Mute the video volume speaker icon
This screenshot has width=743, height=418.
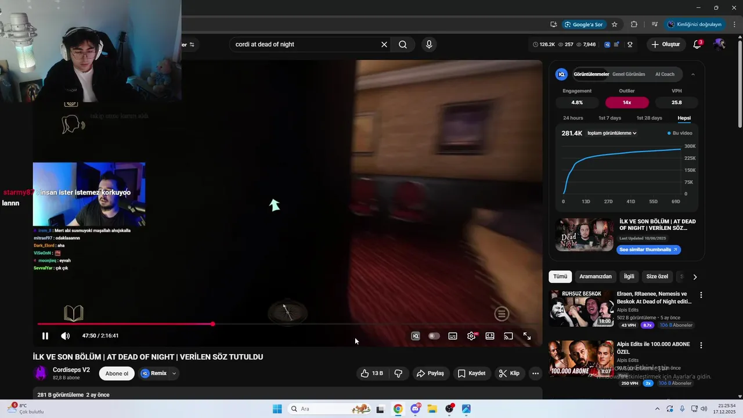66,336
